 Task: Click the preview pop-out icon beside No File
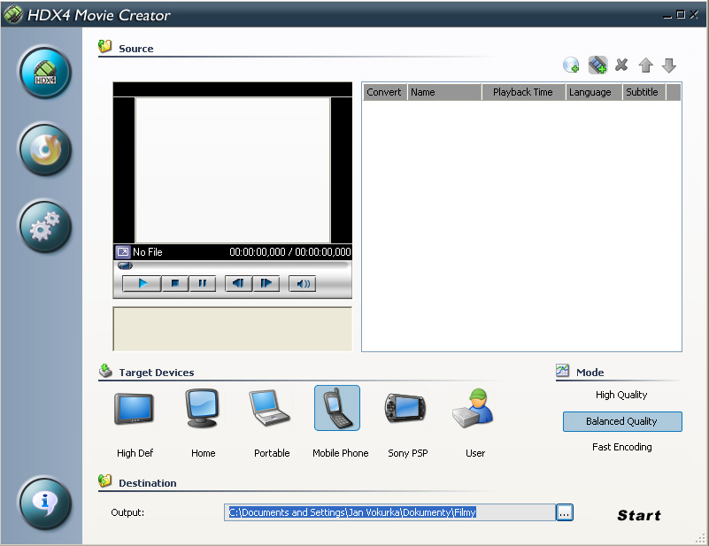[122, 251]
